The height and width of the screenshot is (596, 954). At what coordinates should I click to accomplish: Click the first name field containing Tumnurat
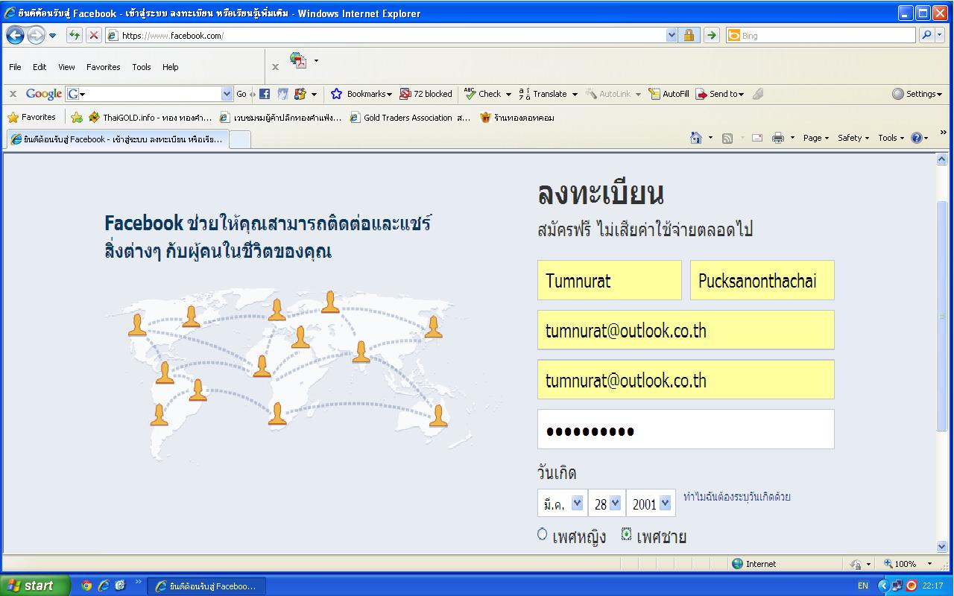point(610,280)
